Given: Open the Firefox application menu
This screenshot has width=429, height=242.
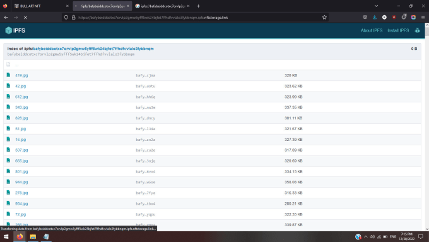Looking at the screenshot, I should 423,17.
